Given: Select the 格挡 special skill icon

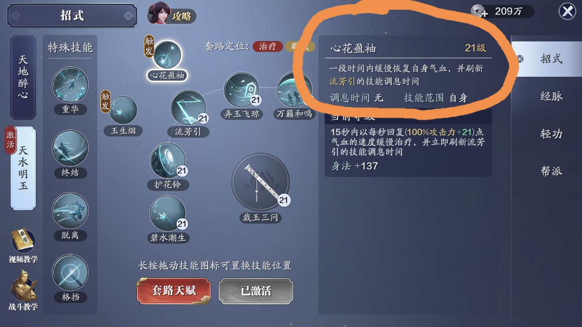Looking at the screenshot, I should [70, 273].
